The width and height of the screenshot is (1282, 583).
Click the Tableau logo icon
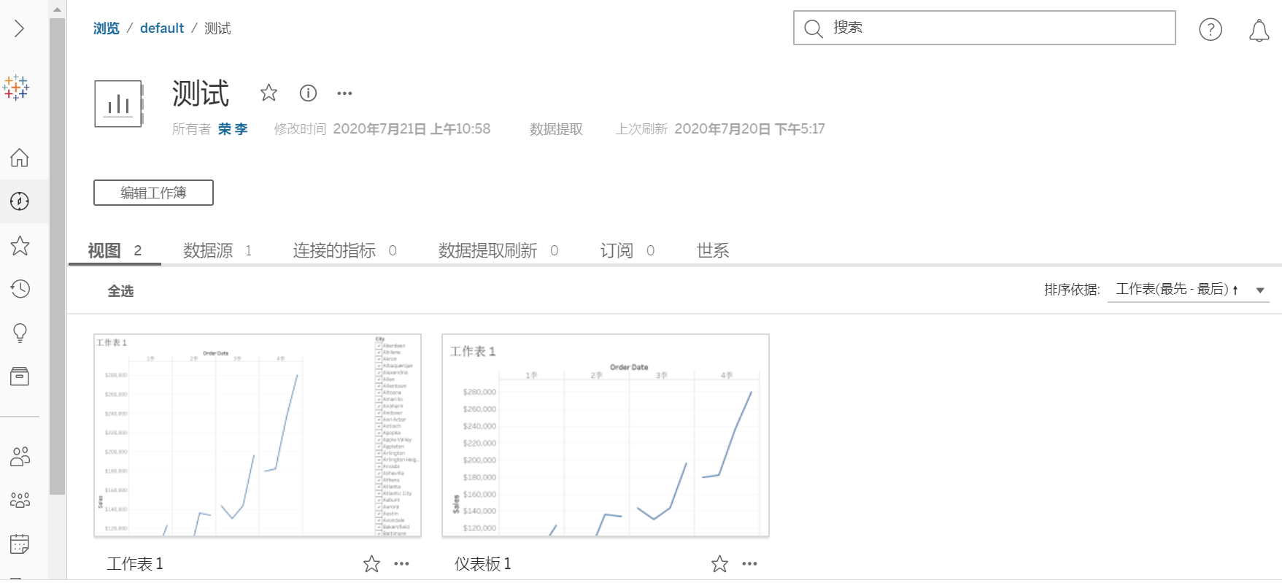point(16,88)
